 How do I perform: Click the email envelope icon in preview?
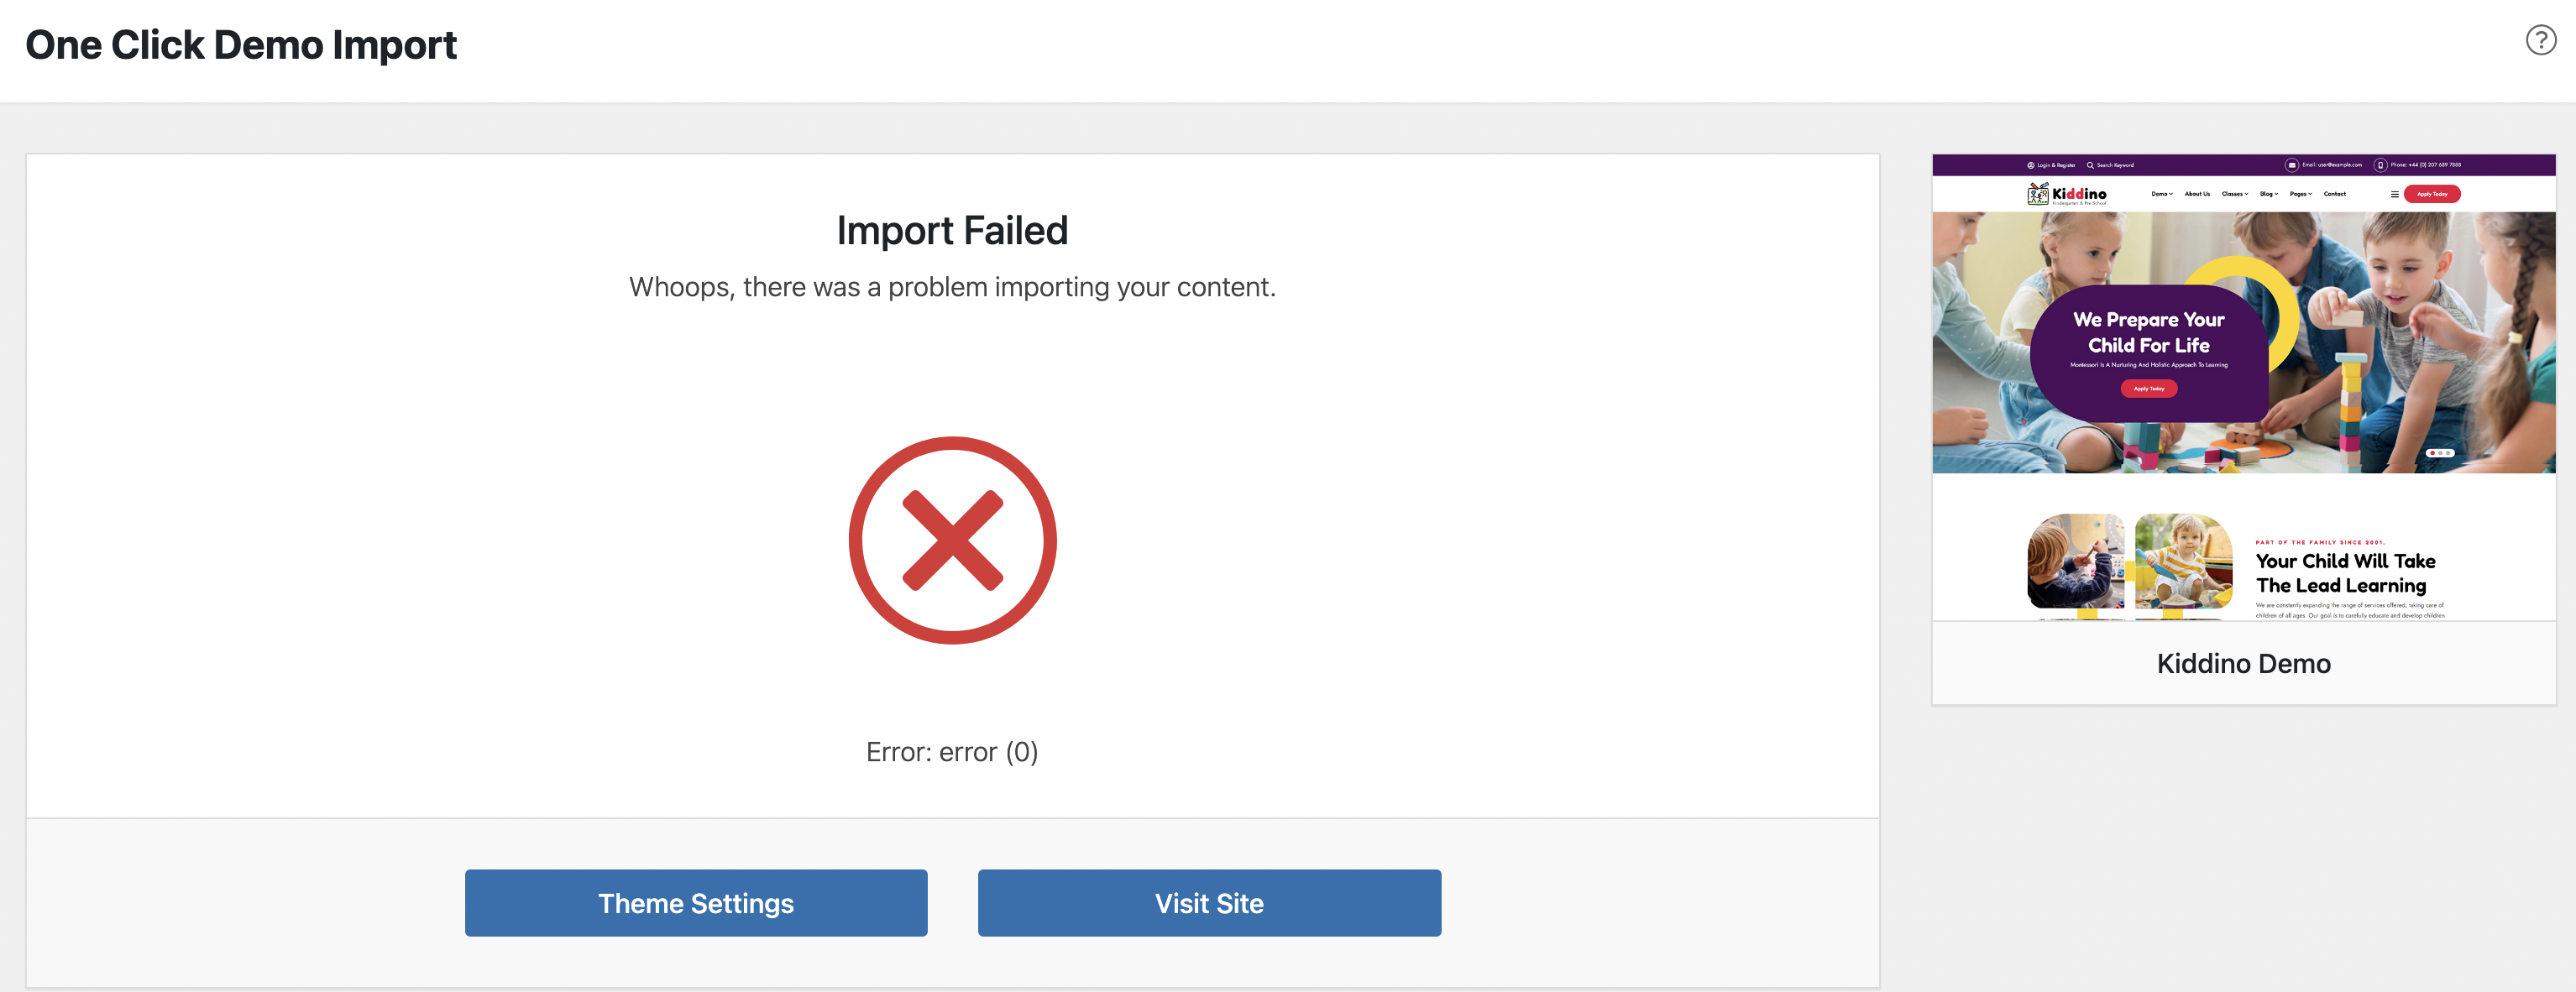(2291, 165)
